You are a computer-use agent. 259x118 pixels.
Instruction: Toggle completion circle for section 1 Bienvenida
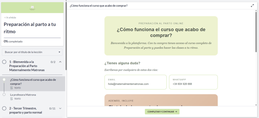(x=4, y=62)
